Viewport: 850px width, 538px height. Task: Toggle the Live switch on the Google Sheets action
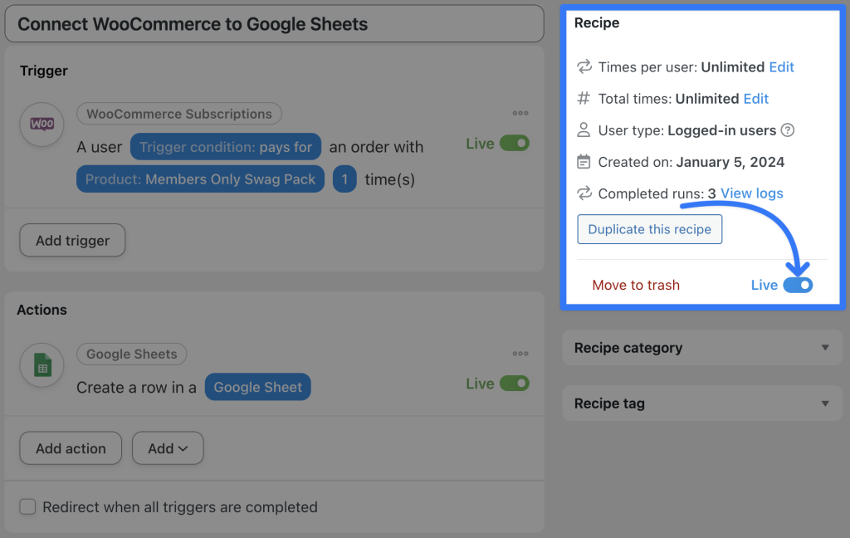(x=515, y=384)
